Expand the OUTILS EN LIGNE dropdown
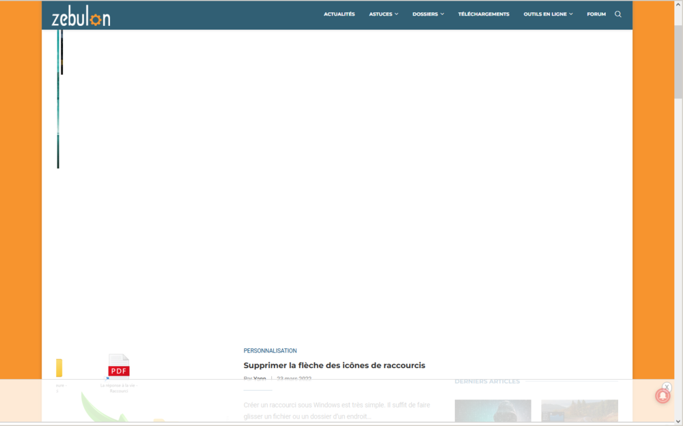The height and width of the screenshot is (426, 683). click(x=548, y=14)
